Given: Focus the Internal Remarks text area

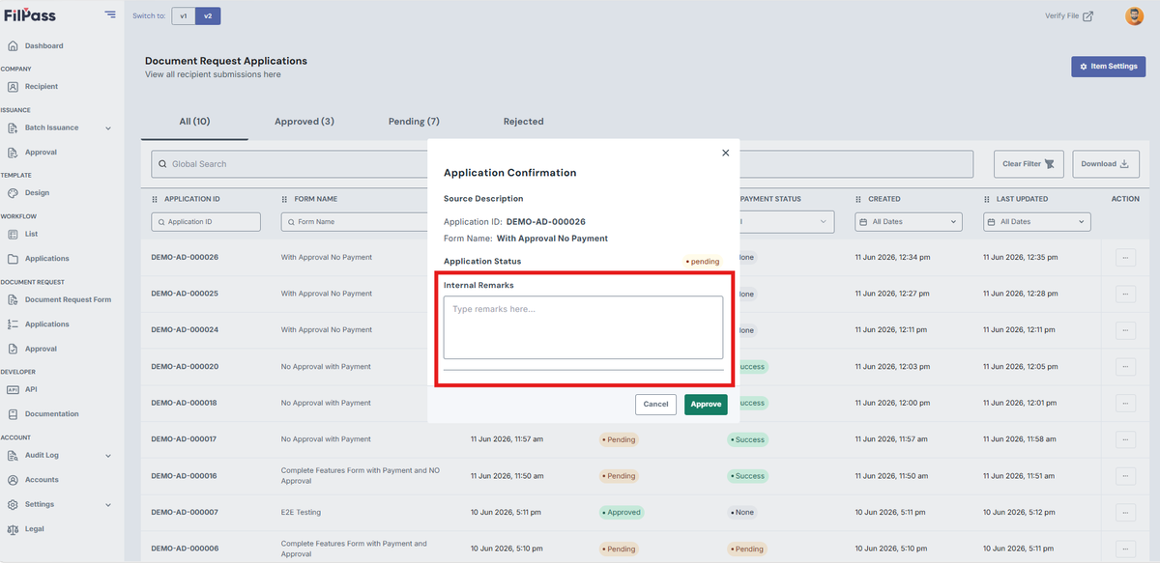Looking at the screenshot, I should 583,327.
